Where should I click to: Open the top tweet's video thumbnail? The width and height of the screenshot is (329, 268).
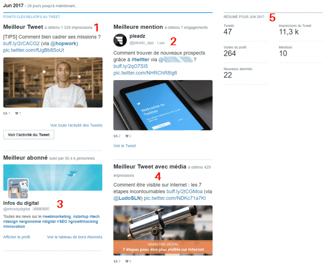tap(53, 82)
